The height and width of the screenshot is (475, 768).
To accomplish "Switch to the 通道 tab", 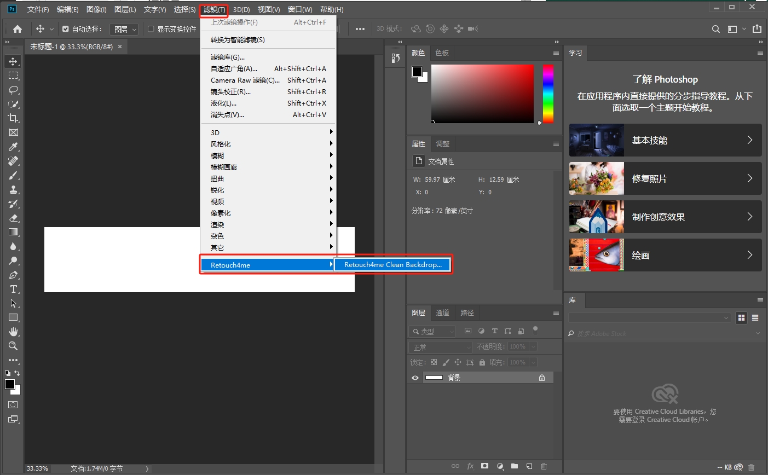I will [x=442, y=312].
